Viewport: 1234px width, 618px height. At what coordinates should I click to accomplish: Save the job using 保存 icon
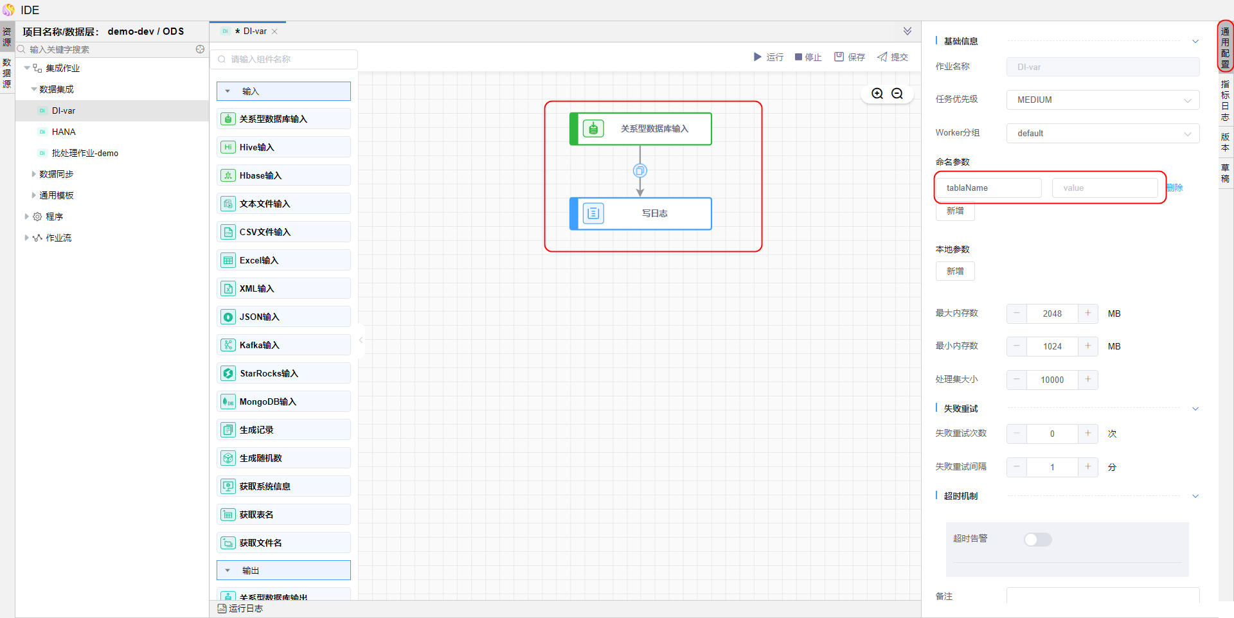point(839,57)
